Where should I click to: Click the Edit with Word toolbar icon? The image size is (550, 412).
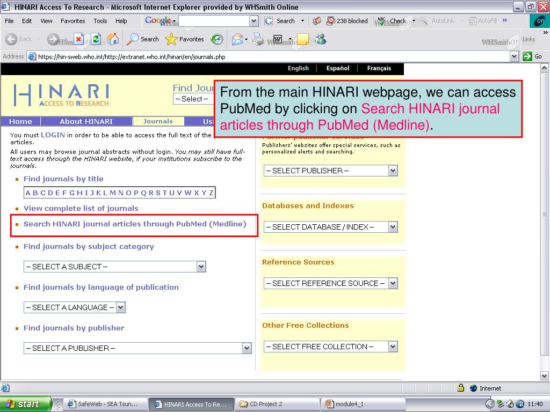tap(278, 39)
